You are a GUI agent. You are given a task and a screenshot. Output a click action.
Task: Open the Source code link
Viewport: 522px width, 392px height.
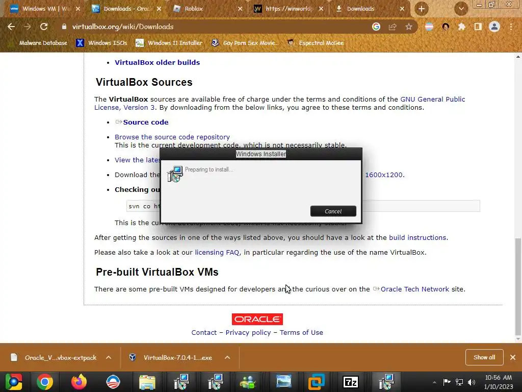145,122
